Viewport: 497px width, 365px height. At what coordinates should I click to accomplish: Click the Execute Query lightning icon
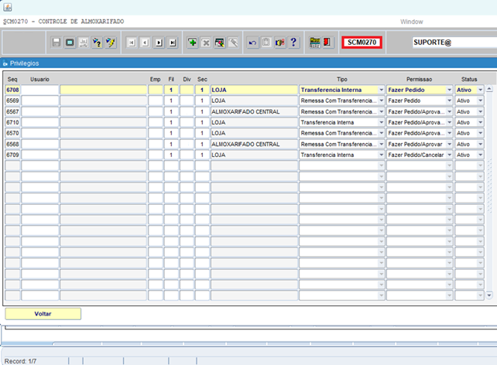111,43
